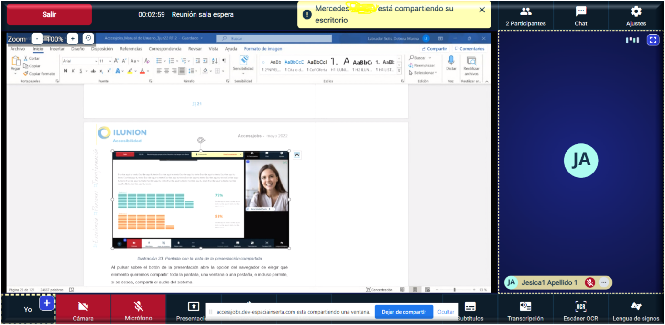
Task: Open the Formato de imagen tab
Action: 263,49
